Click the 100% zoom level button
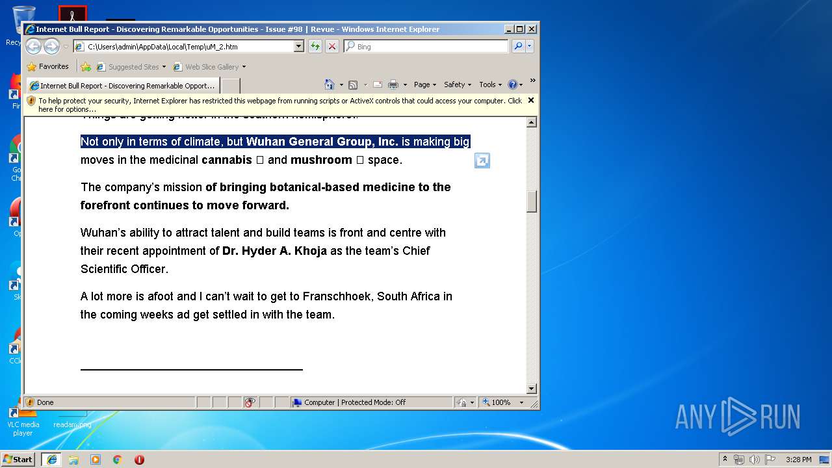The image size is (832, 468). pos(497,402)
